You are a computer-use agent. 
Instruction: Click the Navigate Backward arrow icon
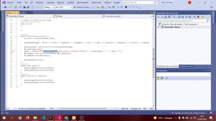[x=5, y=7]
